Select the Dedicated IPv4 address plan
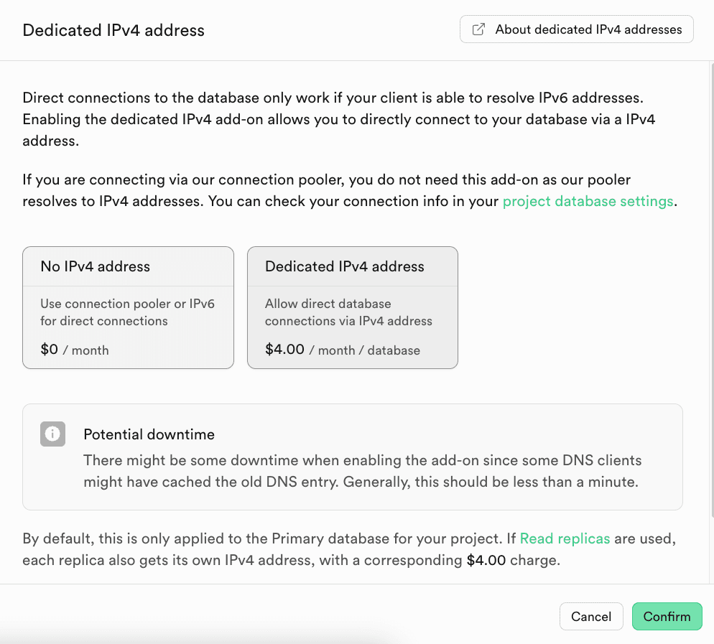This screenshot has width=714, height=644. (x=352, y=307)
